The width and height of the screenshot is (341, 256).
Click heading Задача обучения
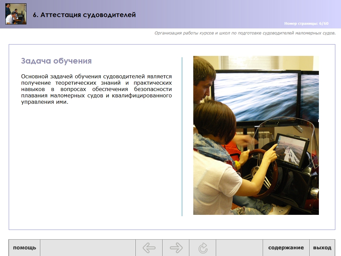(56, 61)
